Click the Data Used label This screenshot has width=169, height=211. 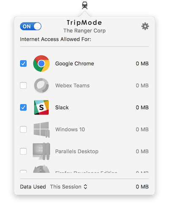[x=33, y=187]
